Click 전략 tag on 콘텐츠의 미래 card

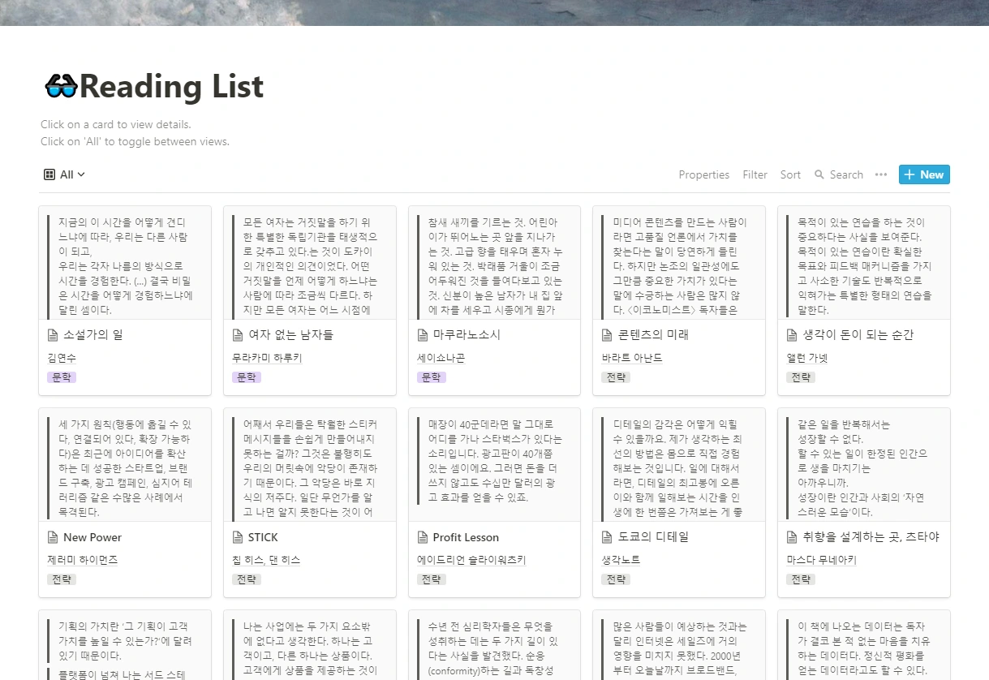[617, 377]
